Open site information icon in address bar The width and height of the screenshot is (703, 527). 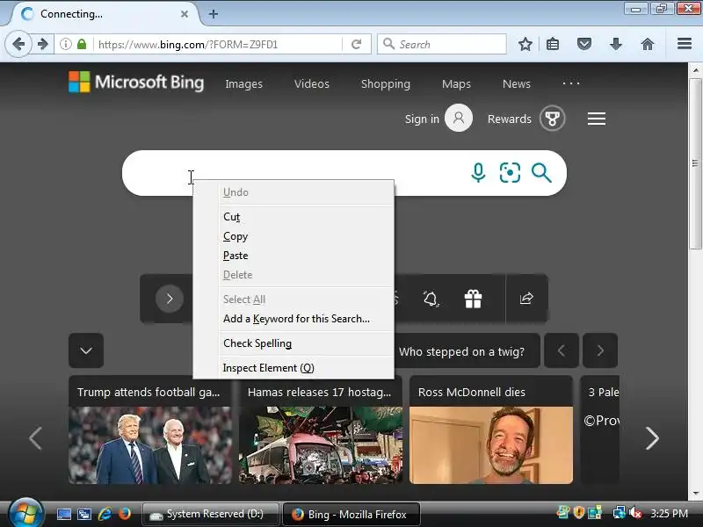click(65, 44)
